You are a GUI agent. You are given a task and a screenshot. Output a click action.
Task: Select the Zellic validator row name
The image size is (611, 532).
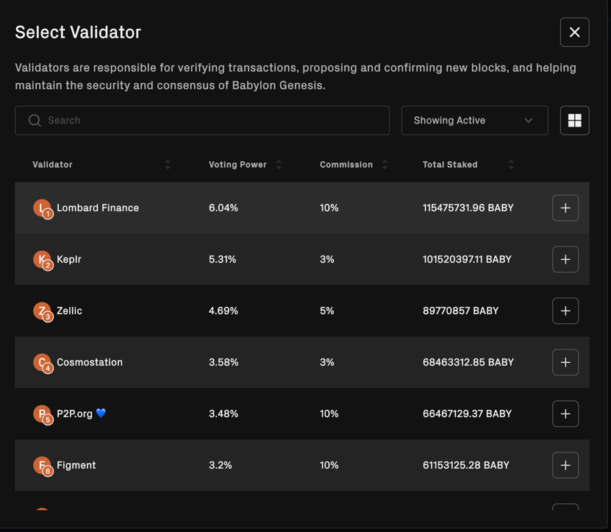tap(70, 311)
